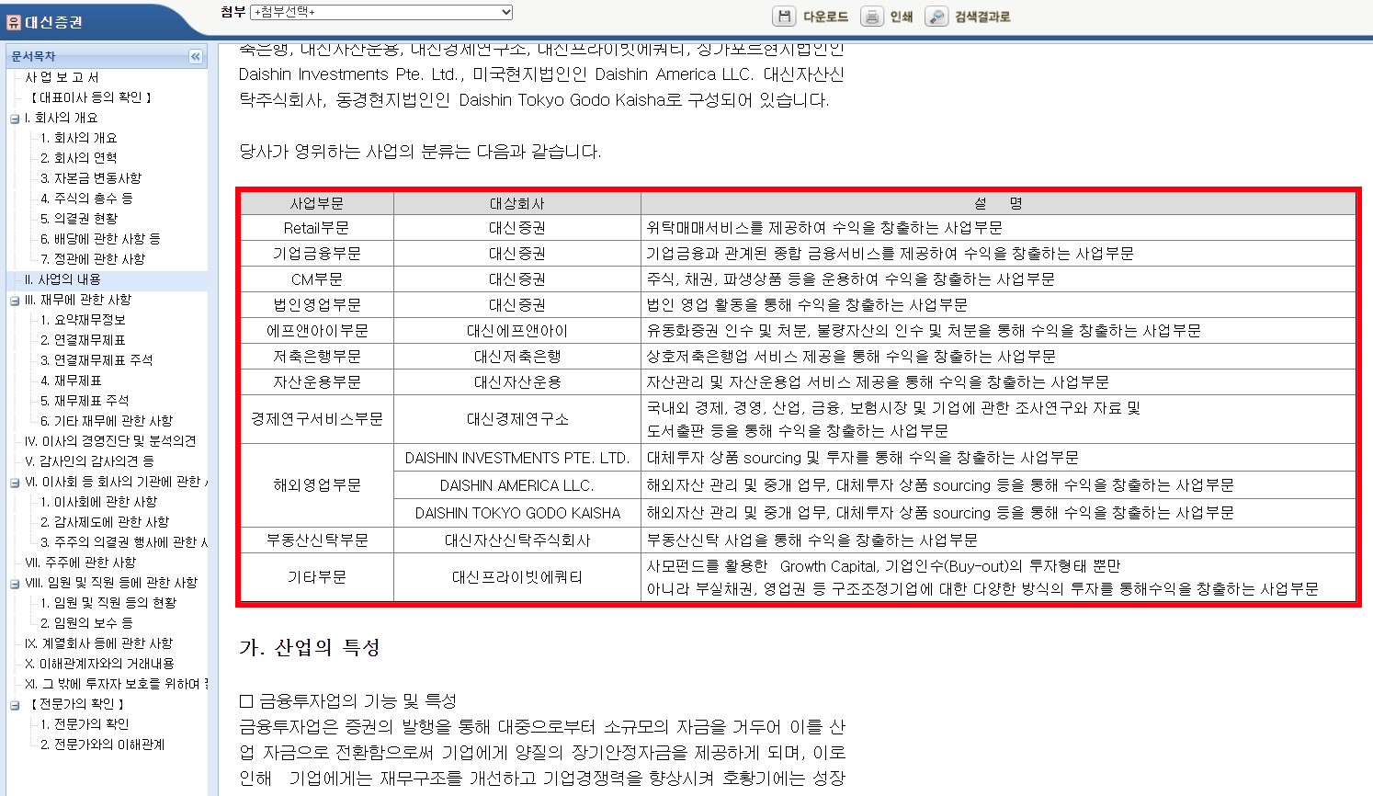The height and width of the screenshot is (796, 1373).
Task: Open 6. 배당에 관한 사항 등
Action: click(x=100, y=239)
